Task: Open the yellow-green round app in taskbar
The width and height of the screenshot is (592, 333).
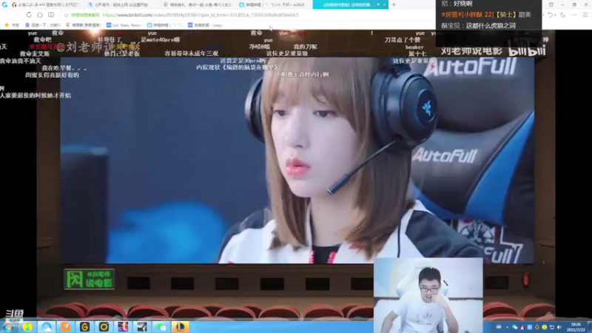Action: [x=27, y=326]
